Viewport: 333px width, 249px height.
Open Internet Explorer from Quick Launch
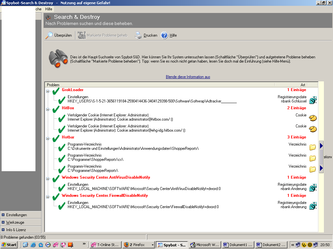pyautogui.click(x=33, y=245)
